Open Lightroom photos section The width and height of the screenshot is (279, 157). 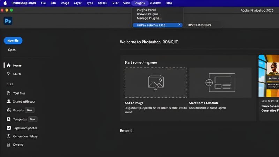pyautogui.click(x=25, y=128)
